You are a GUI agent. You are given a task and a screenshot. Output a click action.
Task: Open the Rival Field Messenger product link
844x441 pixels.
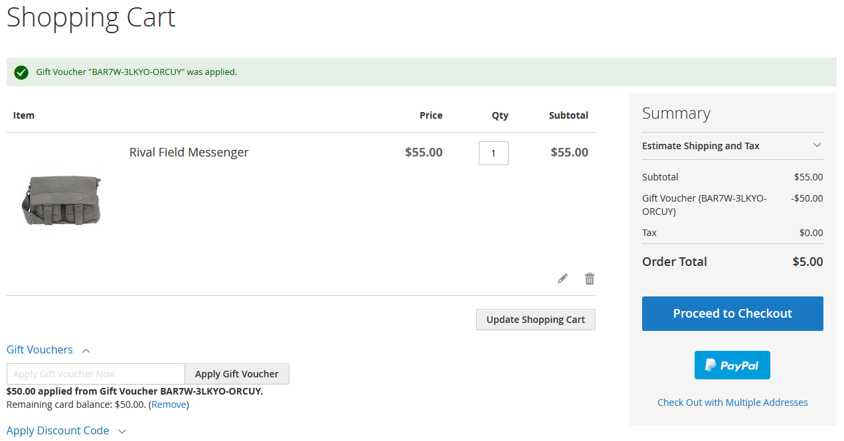pos(189,153)
